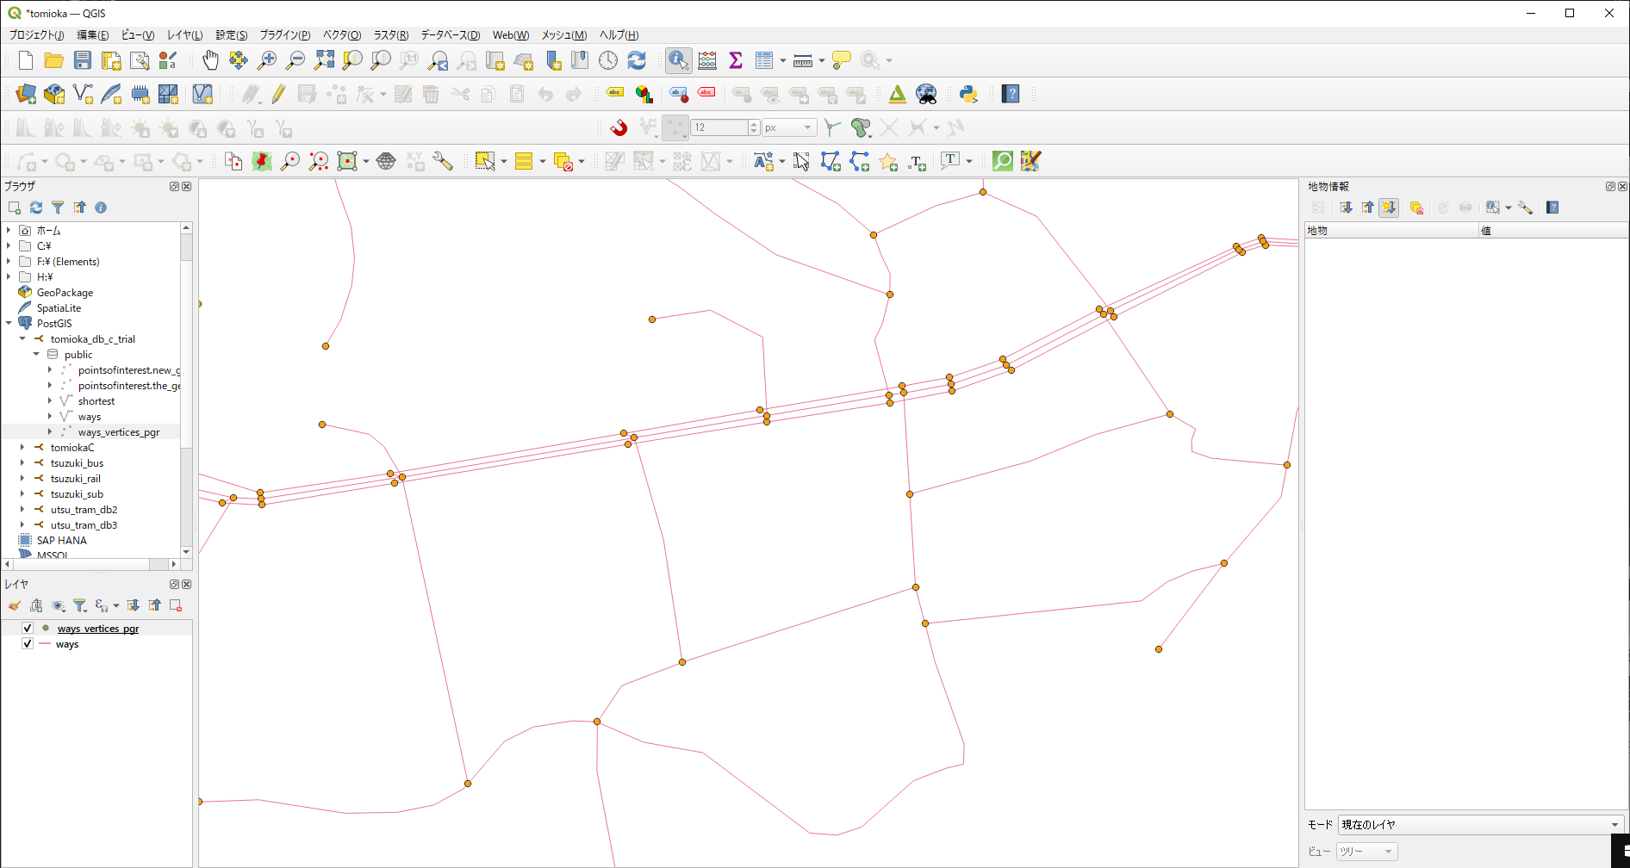This screenshot has width=1630, height=868.
Task: Select the shortest table in browser
Action: (96, 401)
